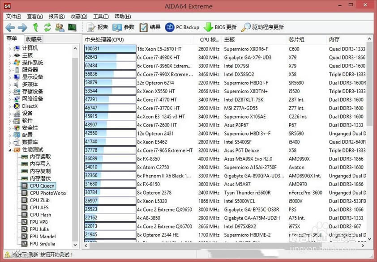Open the 文件(F) menu
The image size is (377, 262).
13,17
